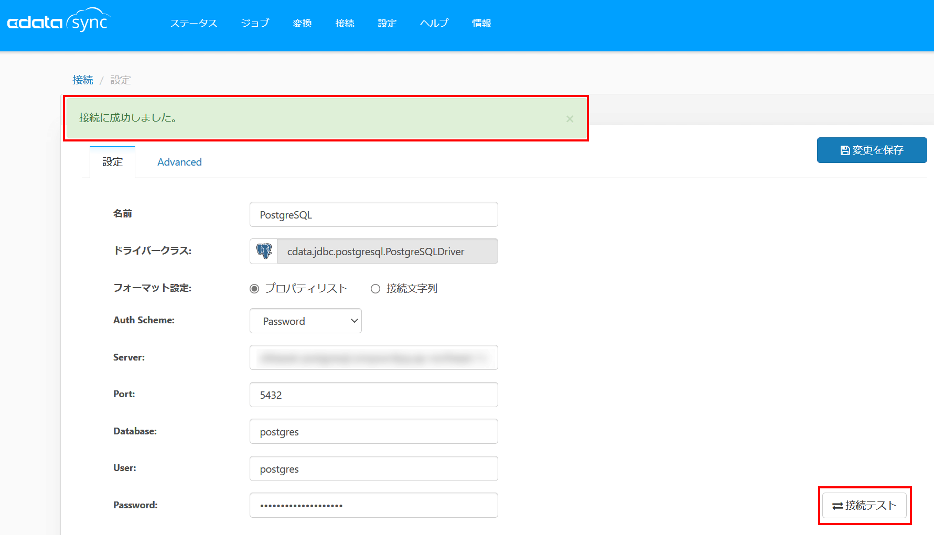Viewport: 934px width, 535px height.
Task: Open the 変換 menu
Action: pyautogui.click(x=303, y=23)
